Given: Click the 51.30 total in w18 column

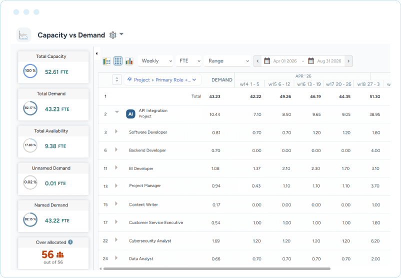Looking at the screenshot, I should point(375,96).
